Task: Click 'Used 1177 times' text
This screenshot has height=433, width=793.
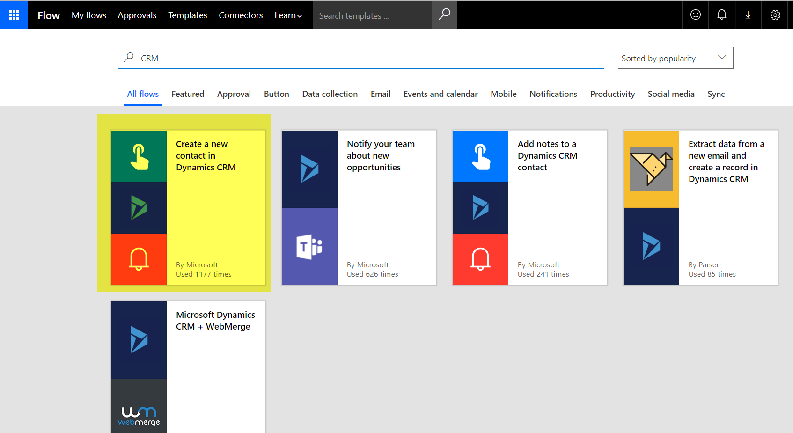Action: click(x=204, y=274)
